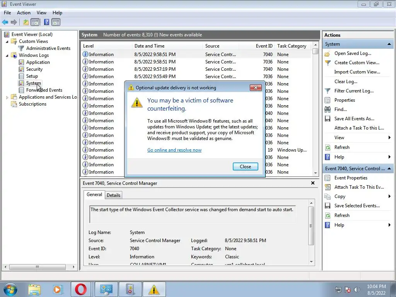Click Attach Task To This Event icon
The height and width of the screenshot is (297, 396).
328,187
